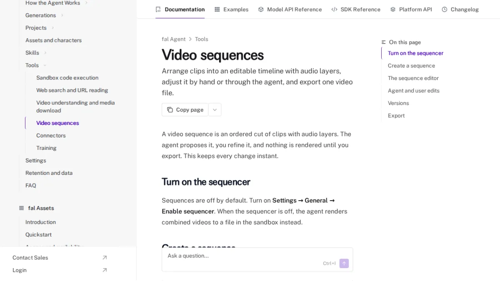The width and height of the screenshot is (500, 281).
Task: Jump to Versions in page outline
Action: [x=398, y=103]
